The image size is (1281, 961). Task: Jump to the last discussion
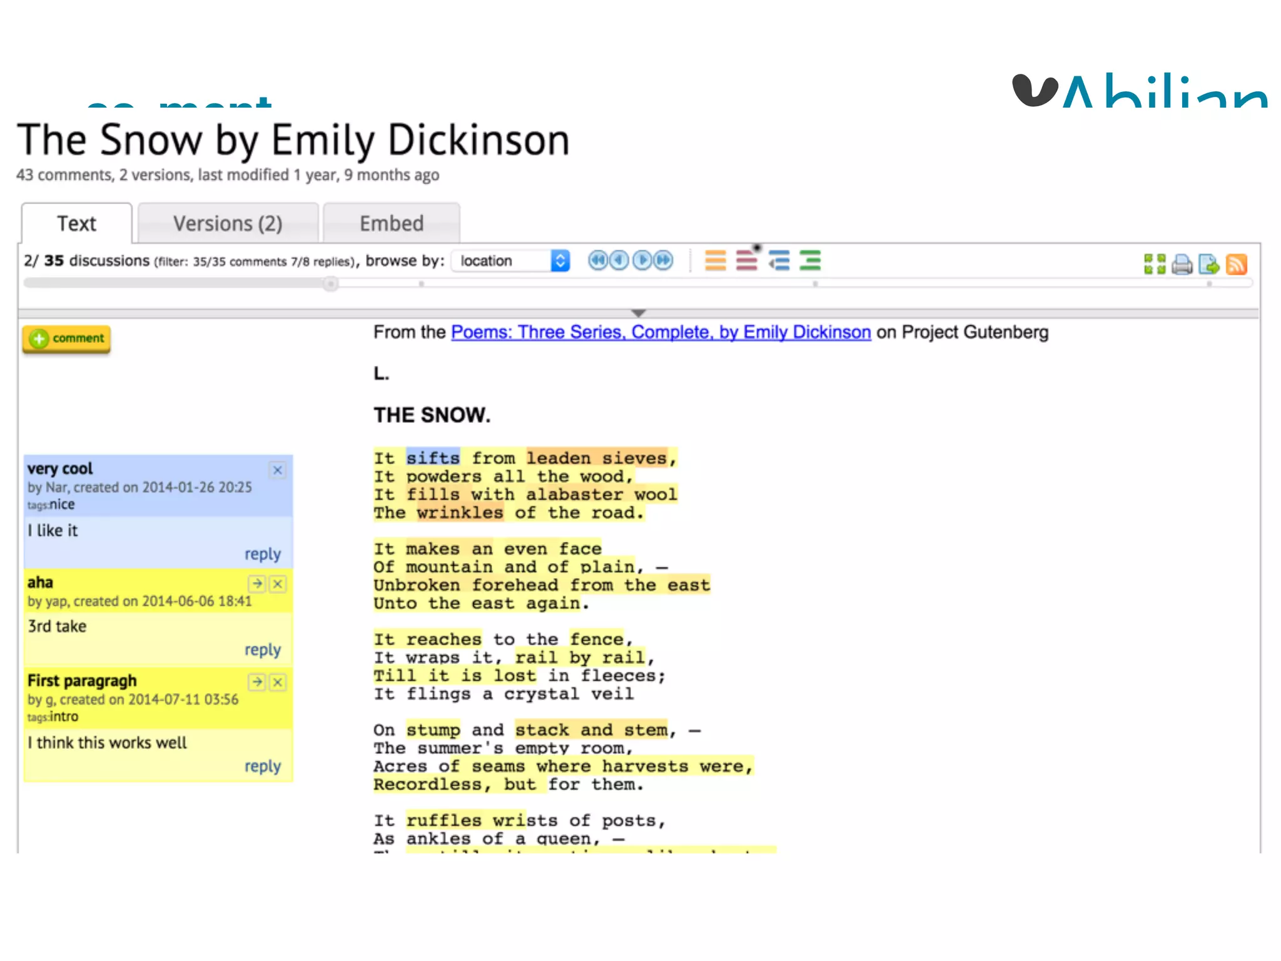pyautogui.click(x=664, y=260)
